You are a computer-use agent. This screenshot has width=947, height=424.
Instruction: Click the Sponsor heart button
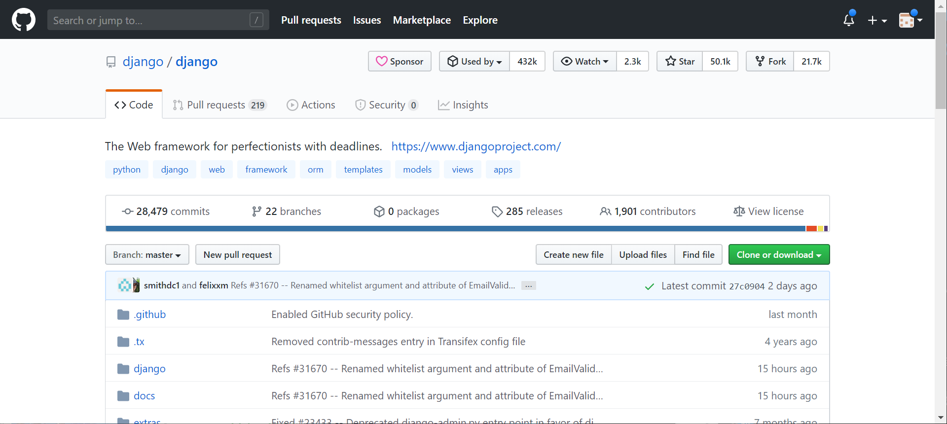(400, 61)
